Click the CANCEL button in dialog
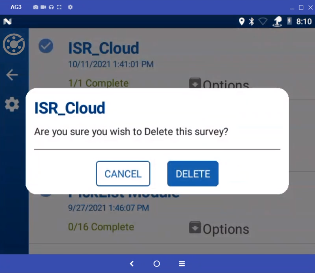 (x=123, y=174)
